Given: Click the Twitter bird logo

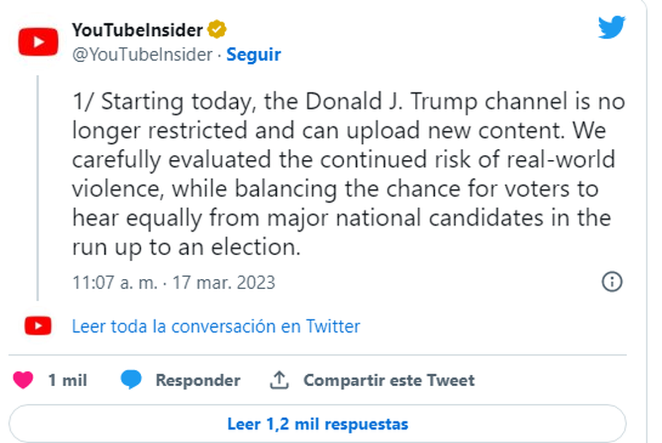Looking at the screenshot, I should point(612,27).
